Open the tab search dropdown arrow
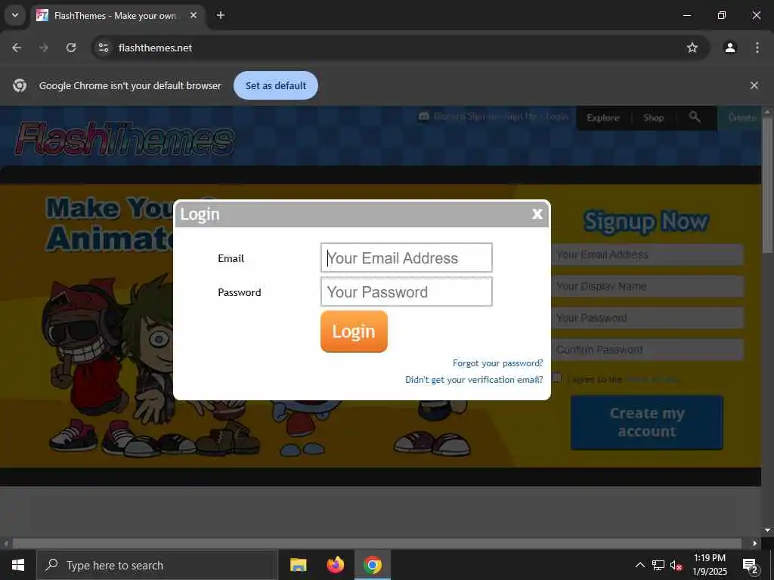This screenshot has width=774, height=580. [15, 15]
